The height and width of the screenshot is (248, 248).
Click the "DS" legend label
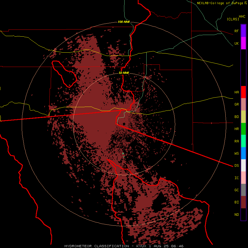[236, 166]
